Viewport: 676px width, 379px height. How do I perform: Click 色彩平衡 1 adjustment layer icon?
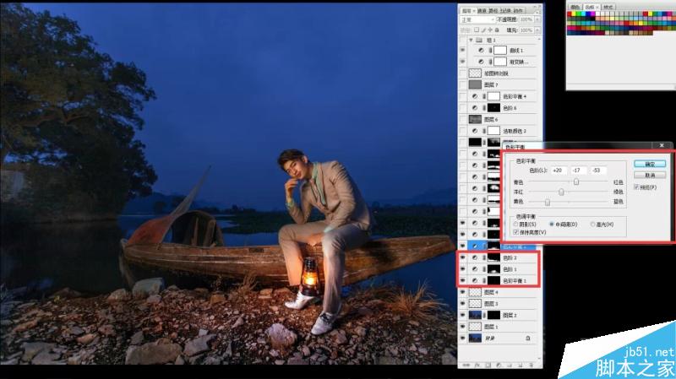pyautogui.click(x=475, y=281)
